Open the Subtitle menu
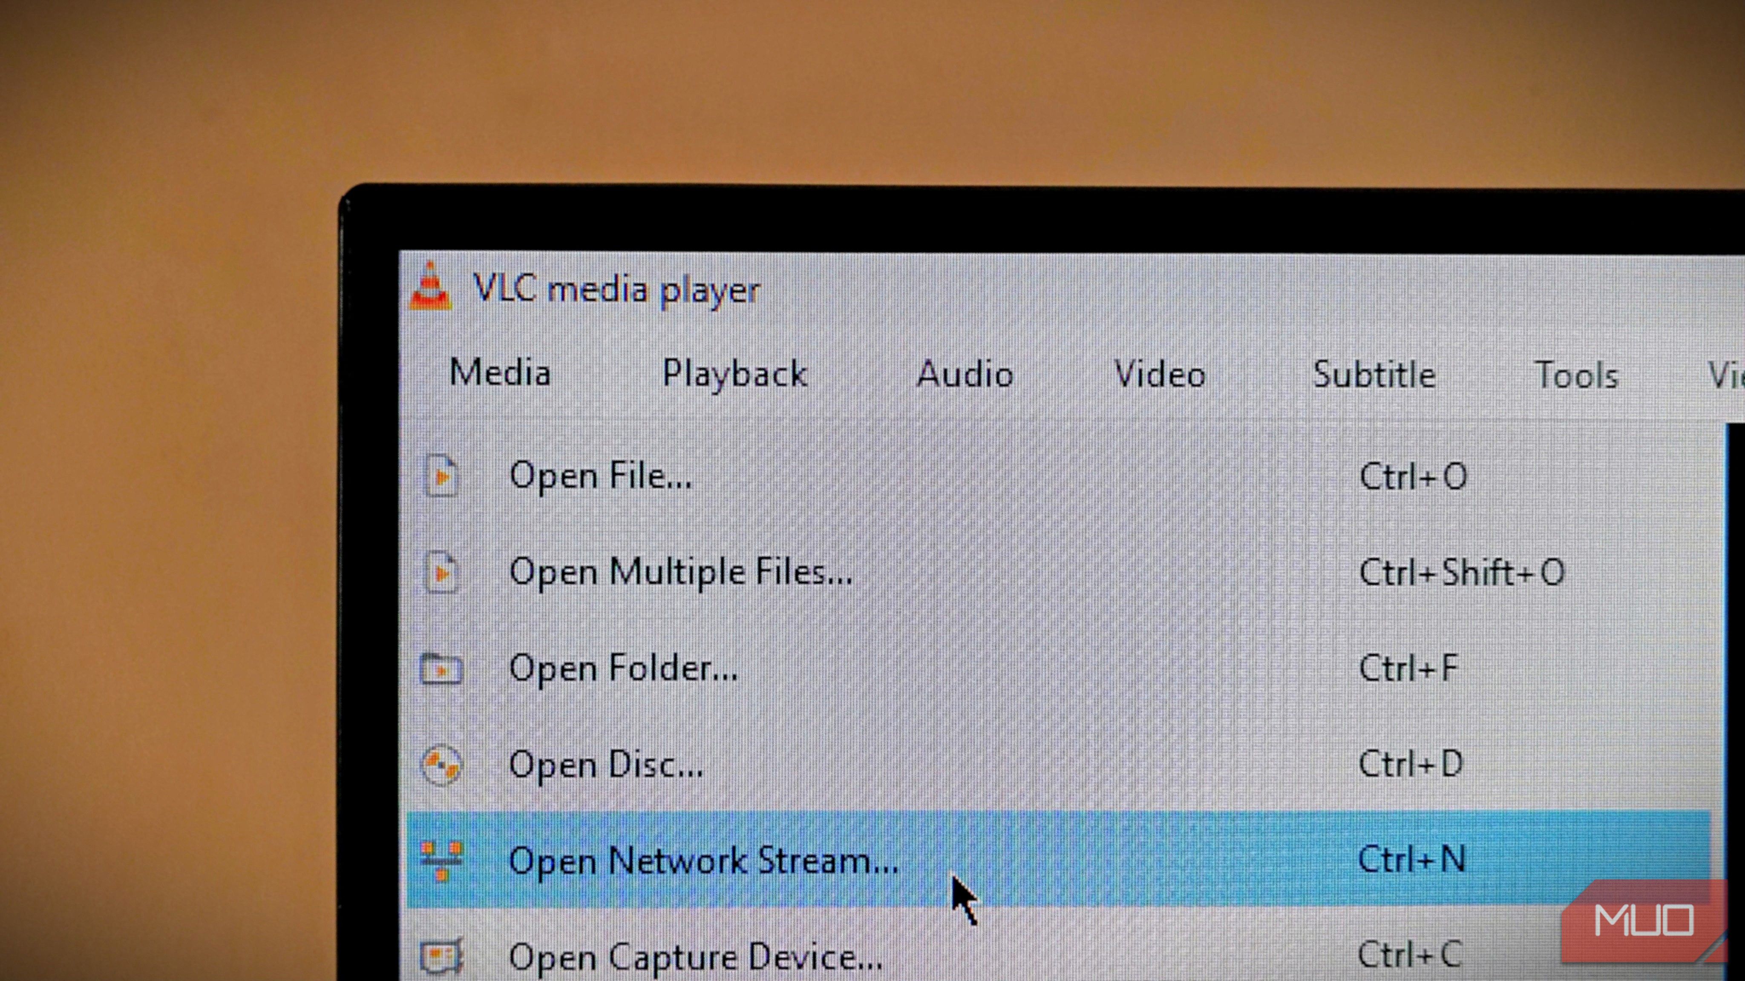Image resolution: width=1745 pixels, height=981 pixels. coord(1374,374)
